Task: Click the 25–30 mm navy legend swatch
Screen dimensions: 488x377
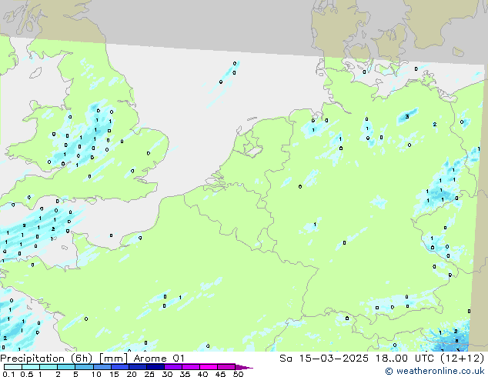Action: (155, 367)
